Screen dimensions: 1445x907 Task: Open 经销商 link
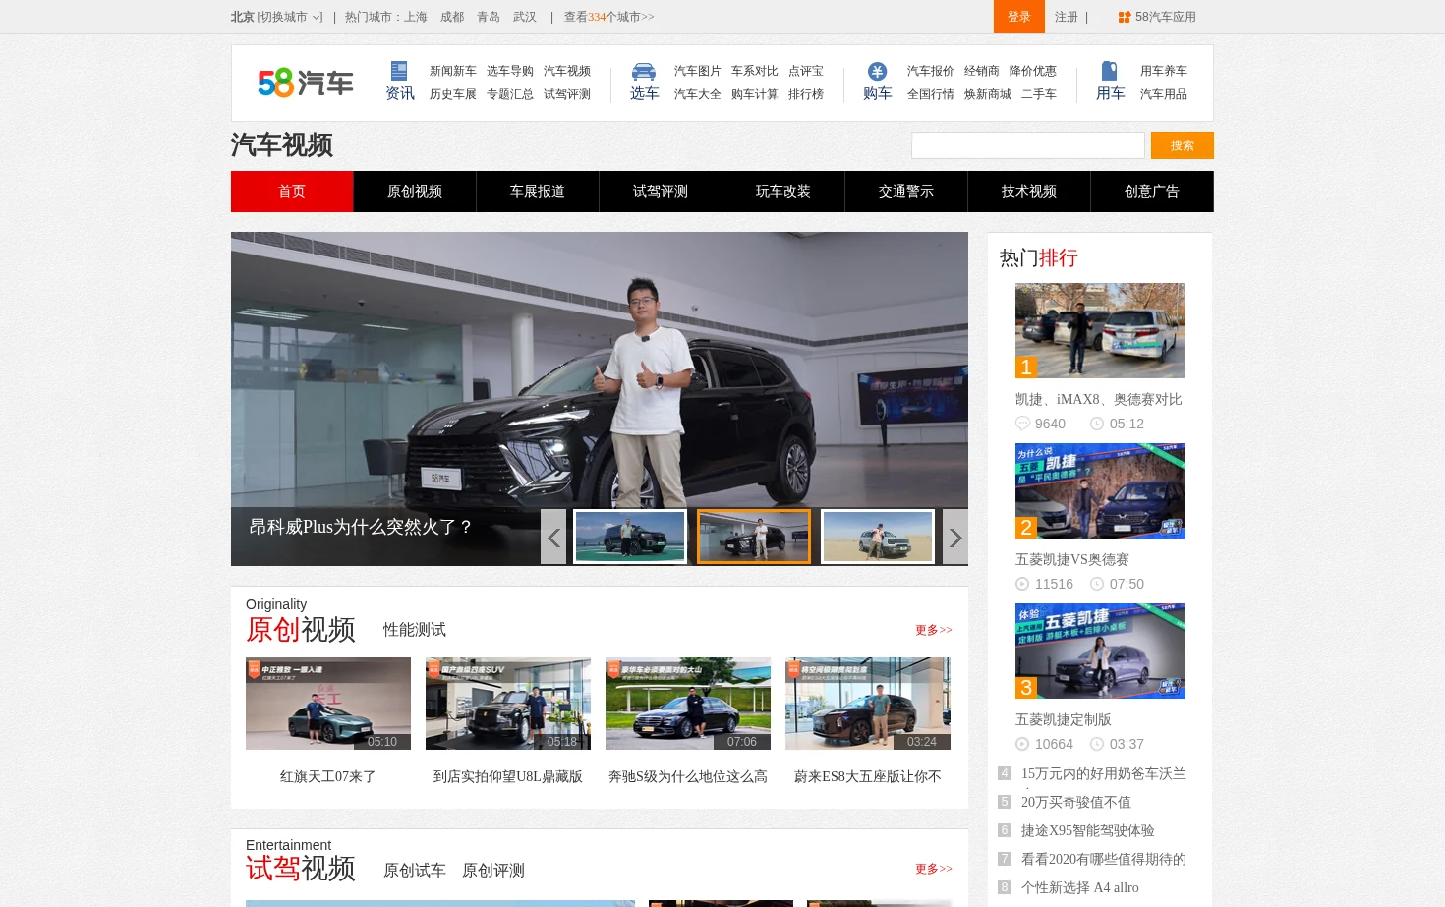click(x=982, y=71)
